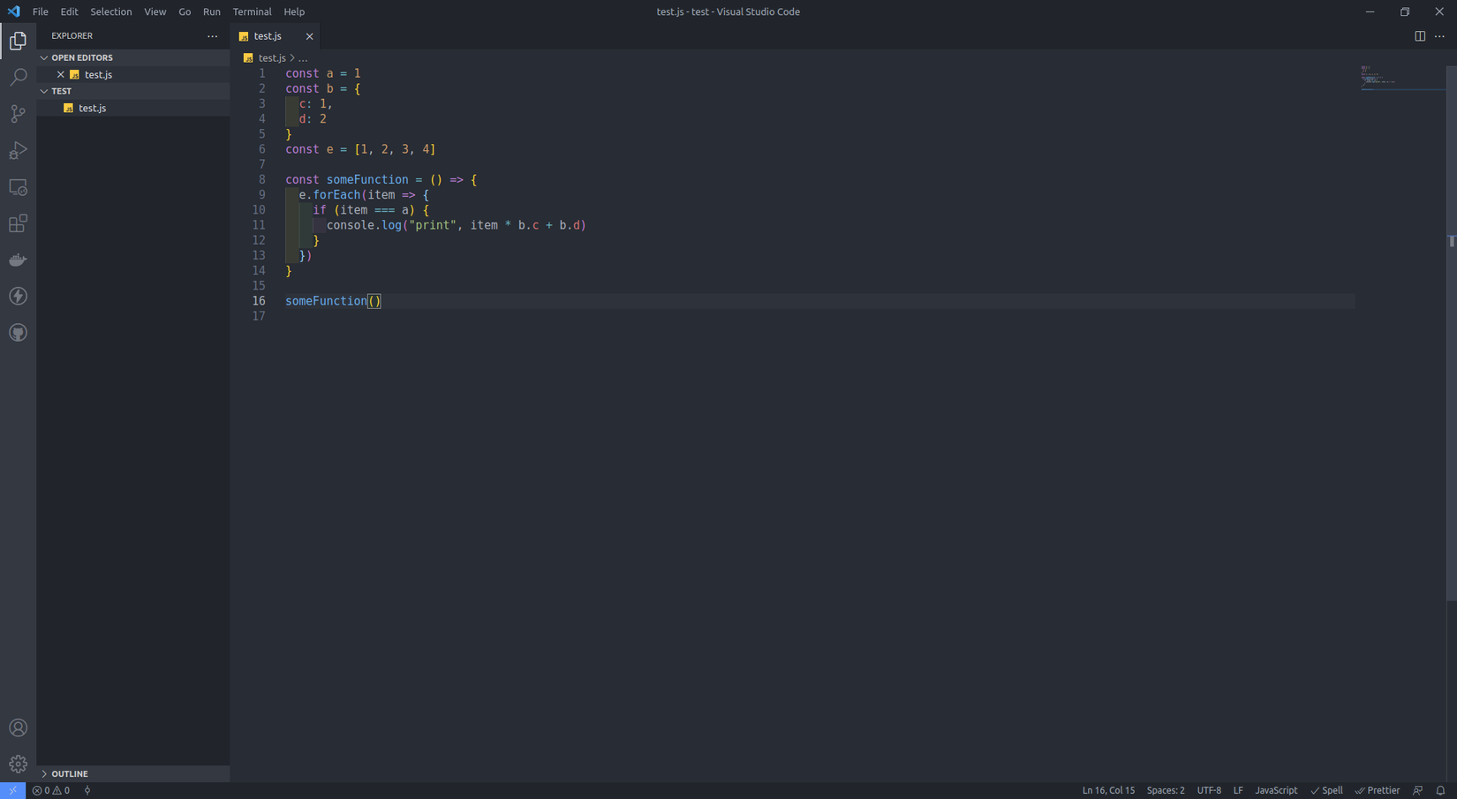Click UTF-8 to change file encoding
1457x799 pixels.
(x=1208, y=790)
